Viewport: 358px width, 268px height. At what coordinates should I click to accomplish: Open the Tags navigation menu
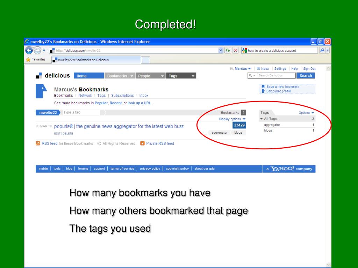click(181, 76)
